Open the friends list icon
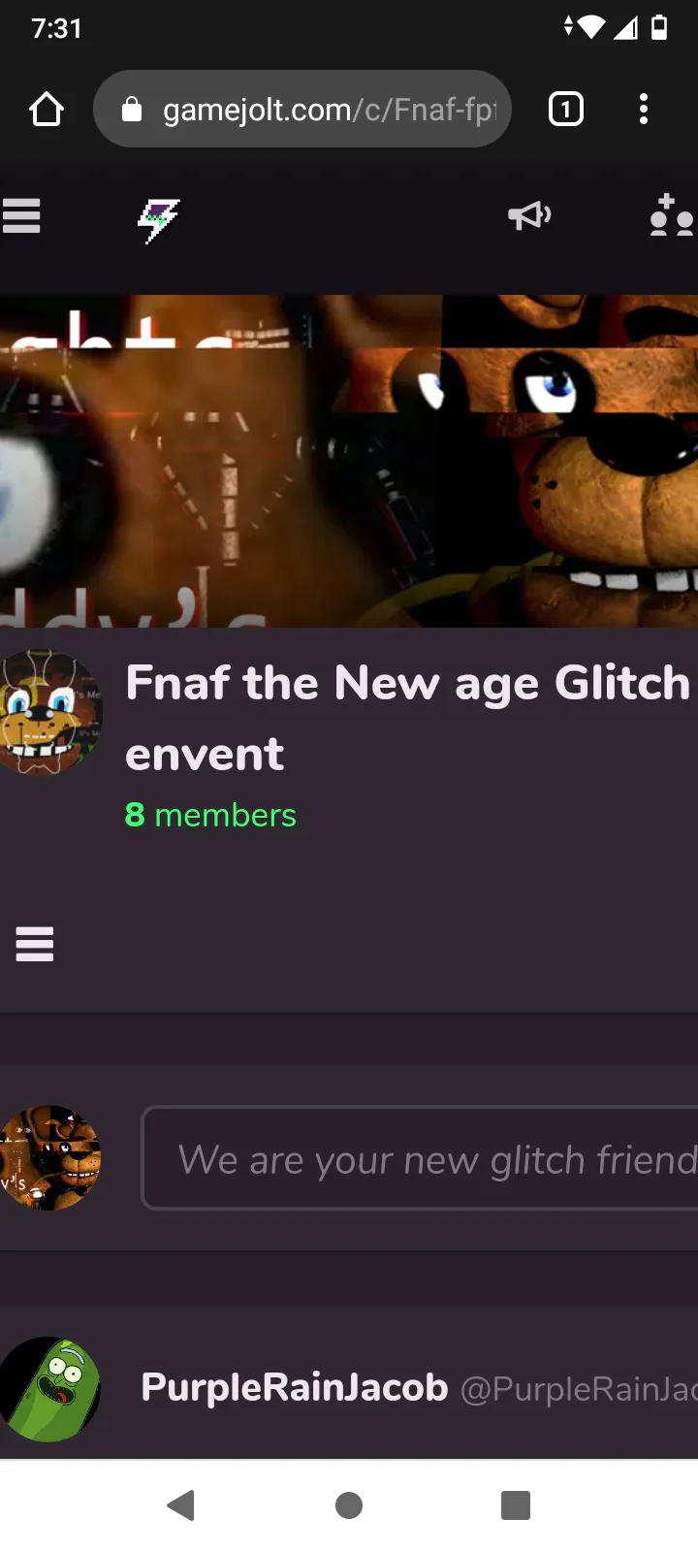Viewport: 698px width, 1552px height. 671,215
